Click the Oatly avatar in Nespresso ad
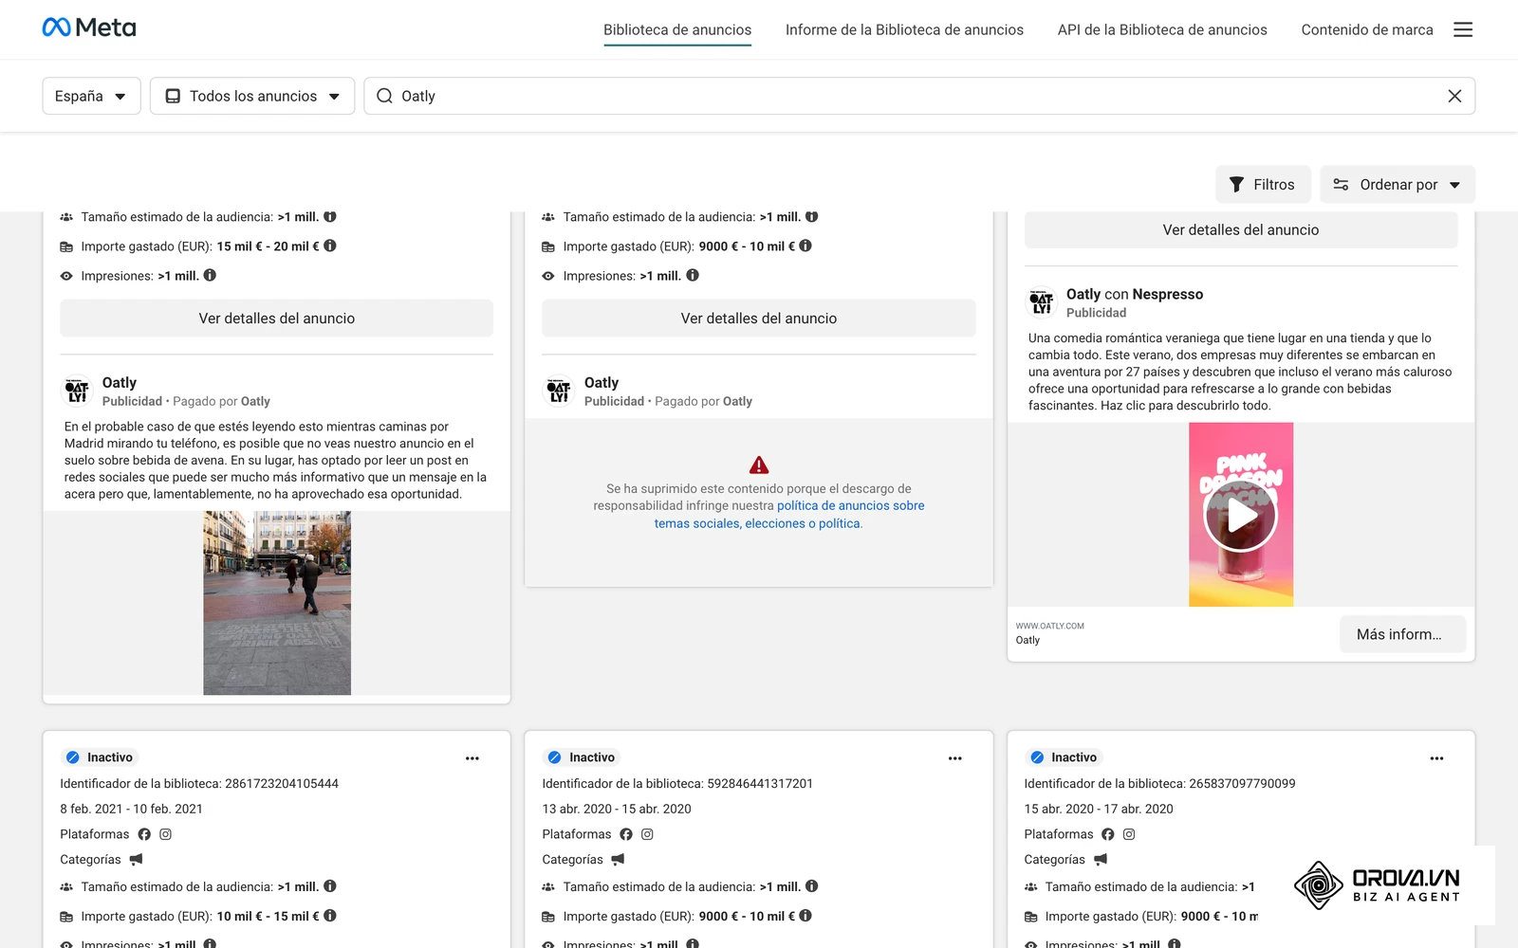 point(1042,302)
